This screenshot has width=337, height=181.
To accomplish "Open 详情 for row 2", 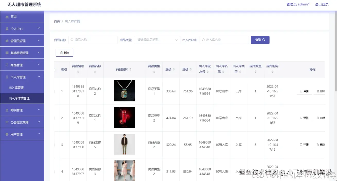I will click(304, 118).
